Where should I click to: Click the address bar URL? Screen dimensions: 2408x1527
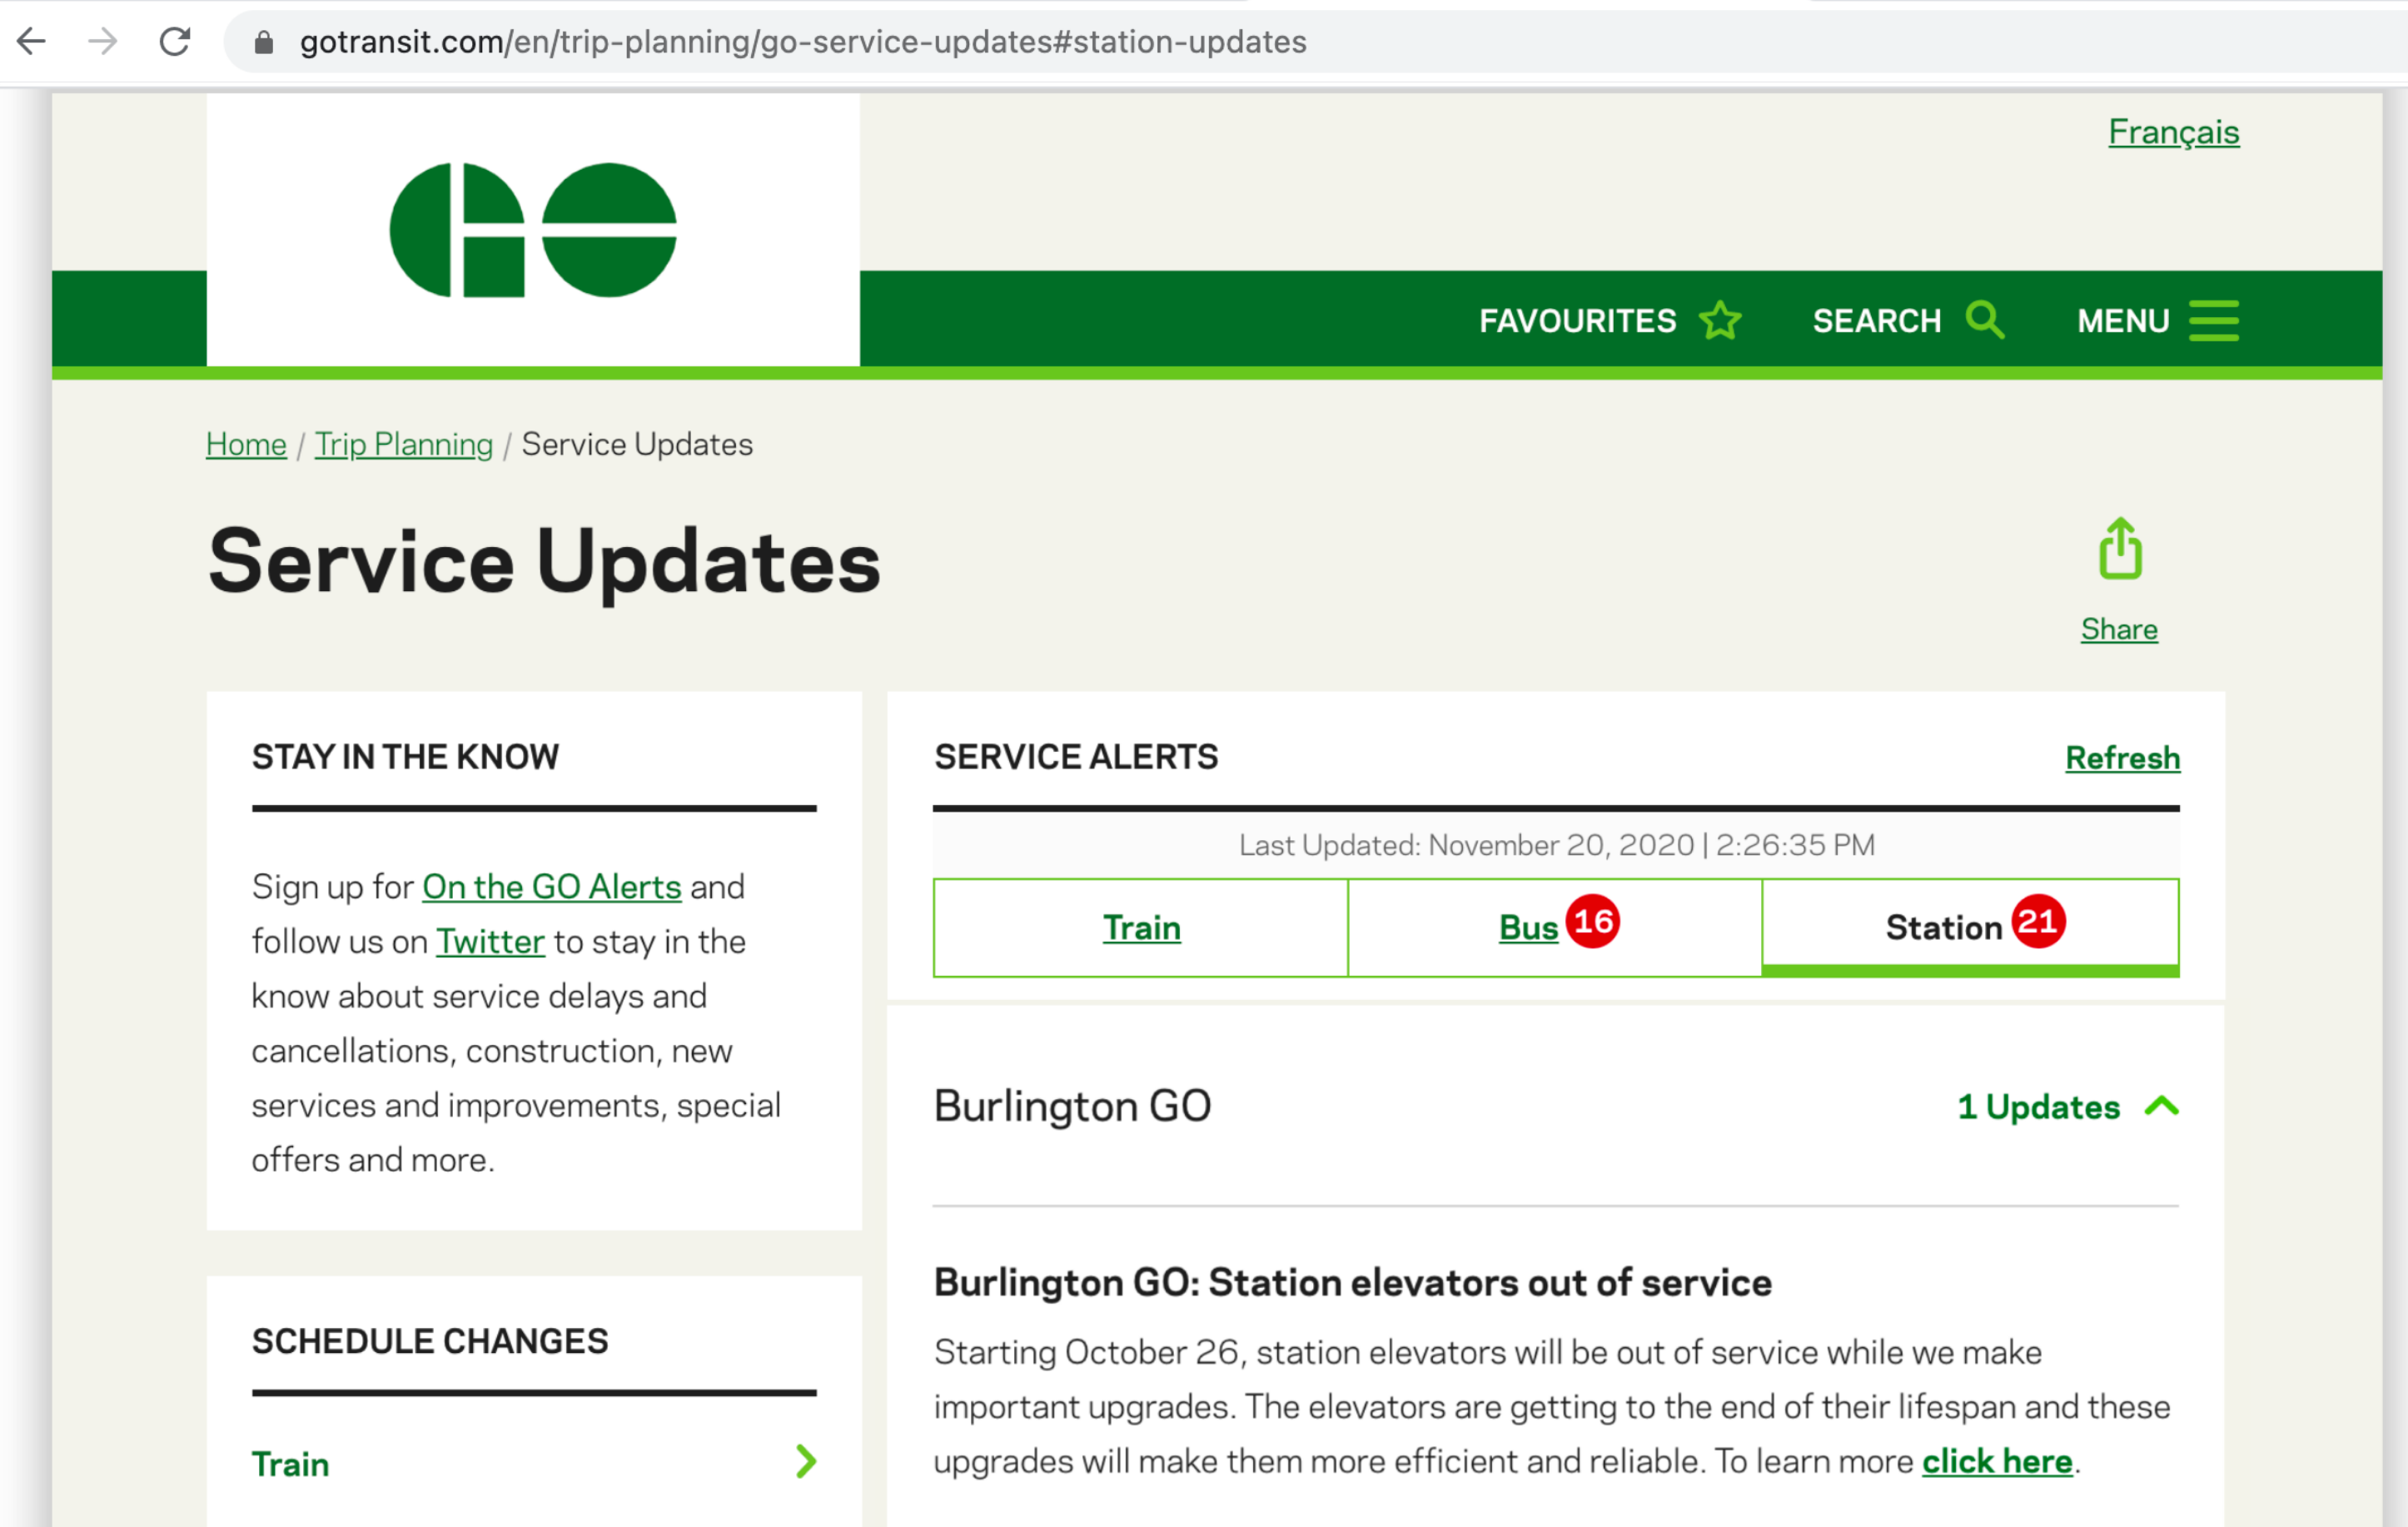click(x=803, y=42)
